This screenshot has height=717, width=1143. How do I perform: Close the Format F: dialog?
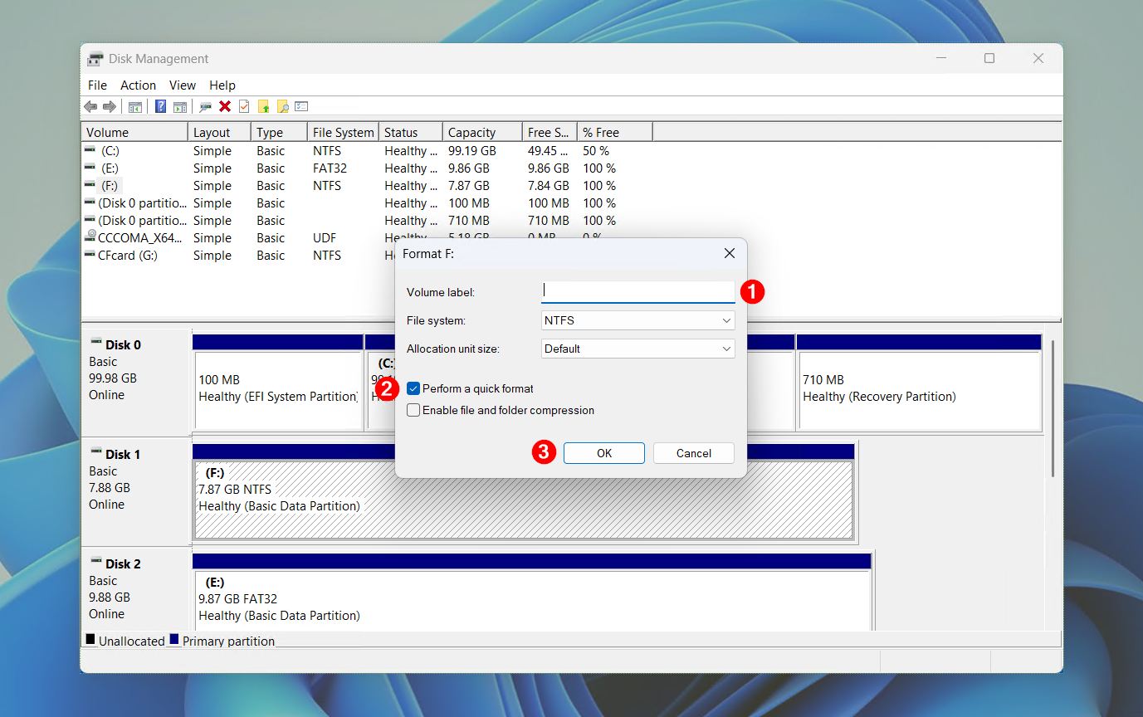[729, 253]
